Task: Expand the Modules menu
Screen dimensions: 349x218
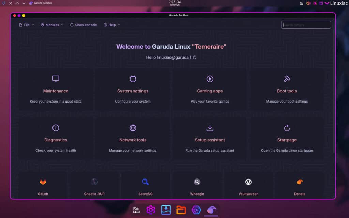Action: (x=52, y=25)
